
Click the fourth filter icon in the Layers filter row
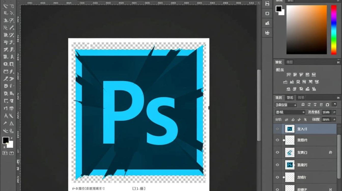point(321,105)
